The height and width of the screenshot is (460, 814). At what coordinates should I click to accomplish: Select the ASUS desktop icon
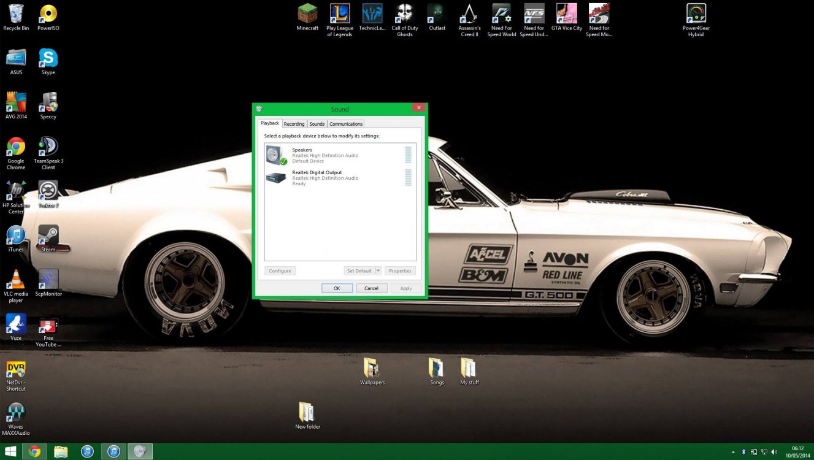point(16,61)
